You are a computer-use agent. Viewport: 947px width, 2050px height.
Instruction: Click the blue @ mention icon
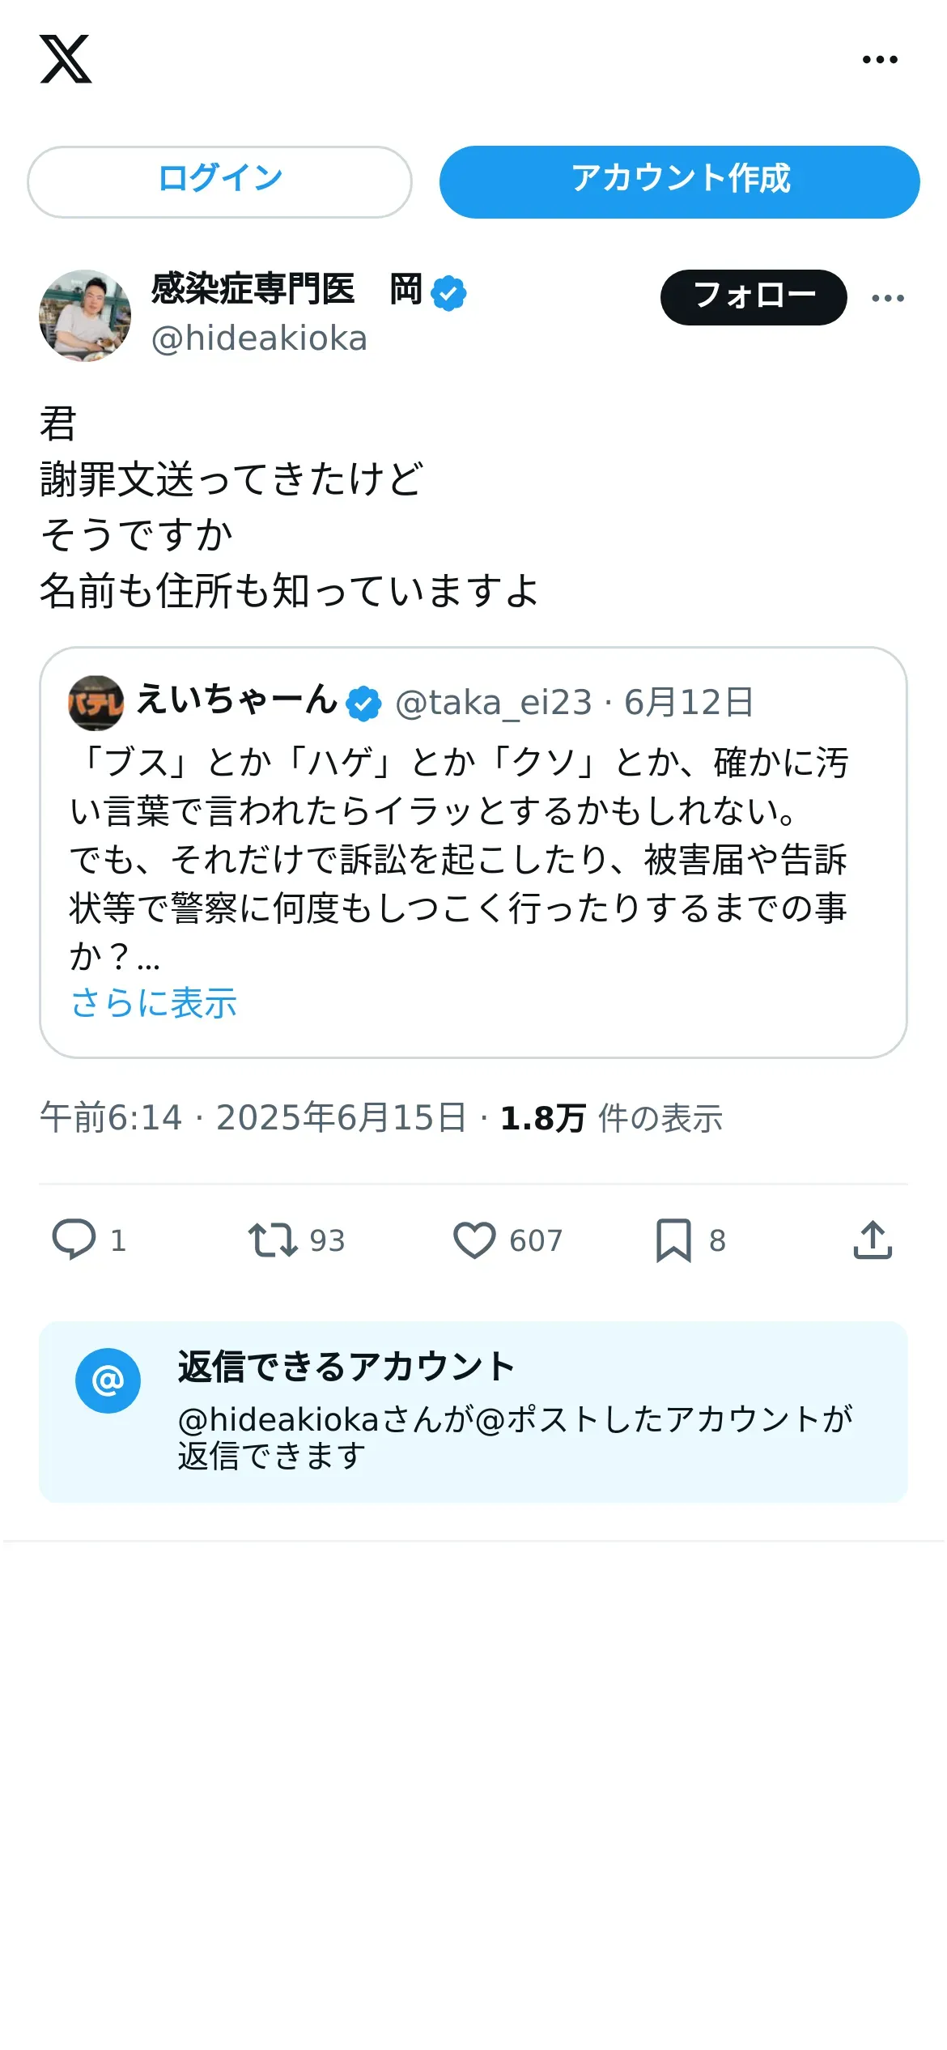pos(108,1380)
